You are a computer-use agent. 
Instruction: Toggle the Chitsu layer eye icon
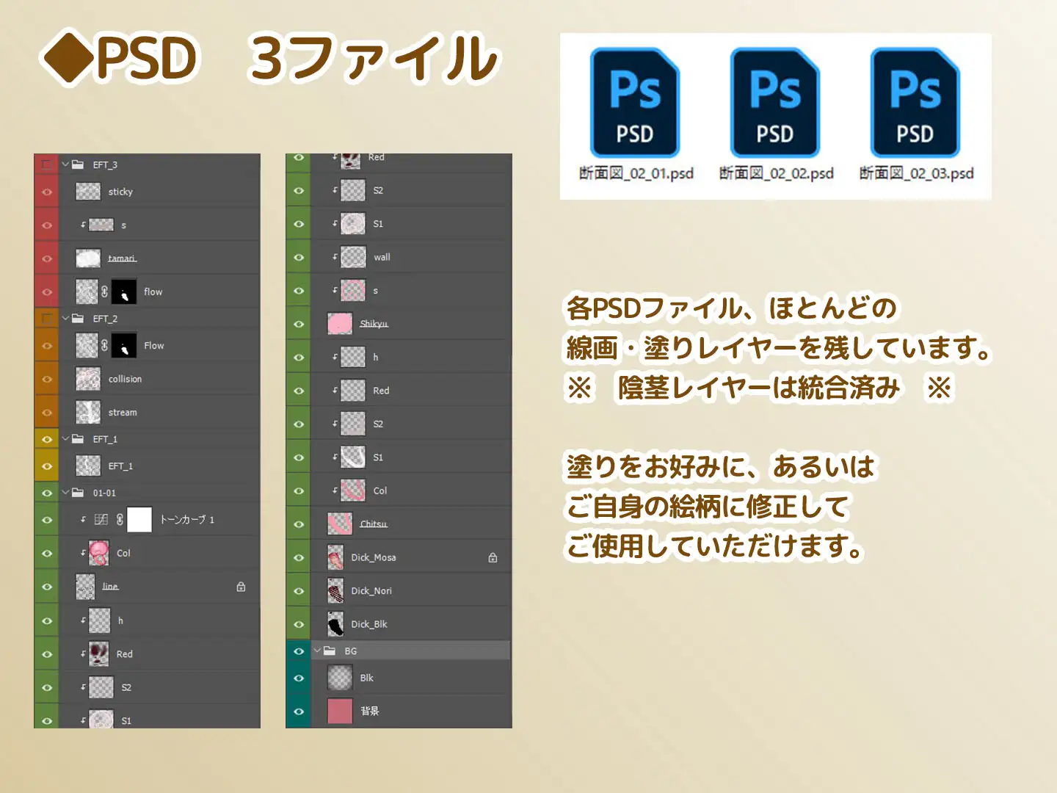[x=299, y=524]
